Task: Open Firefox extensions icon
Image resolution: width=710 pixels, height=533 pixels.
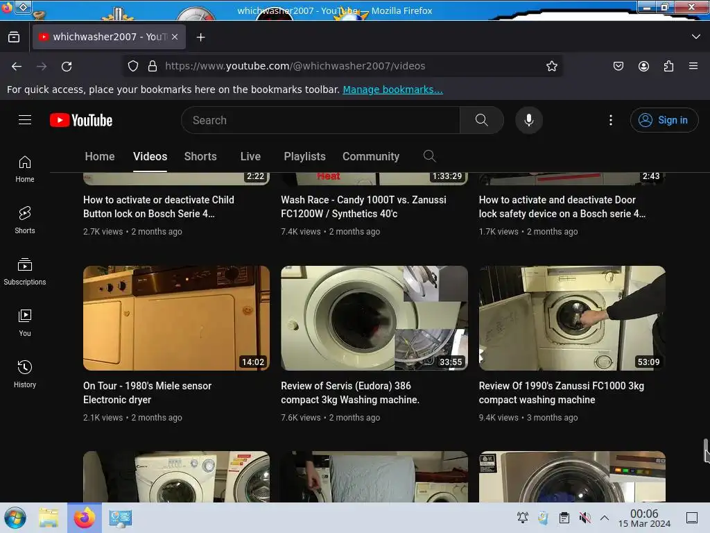Action: pos(668,66)
